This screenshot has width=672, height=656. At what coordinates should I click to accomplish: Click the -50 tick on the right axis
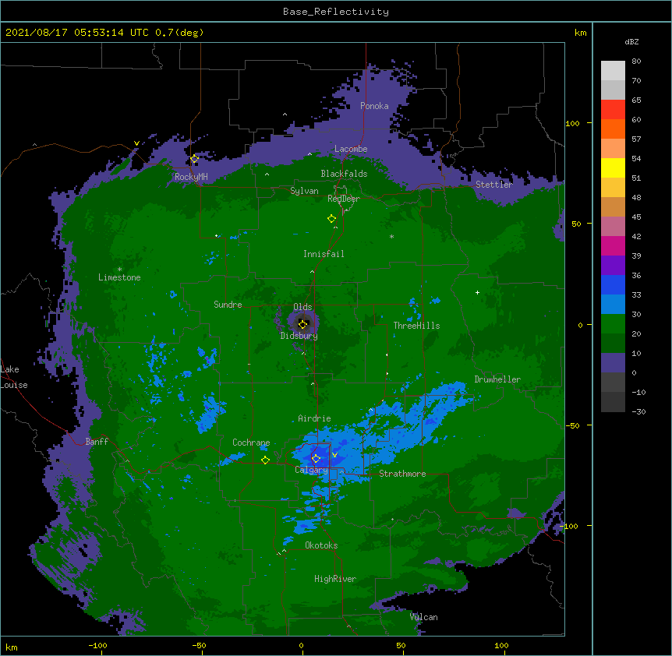tap(572, 425)
